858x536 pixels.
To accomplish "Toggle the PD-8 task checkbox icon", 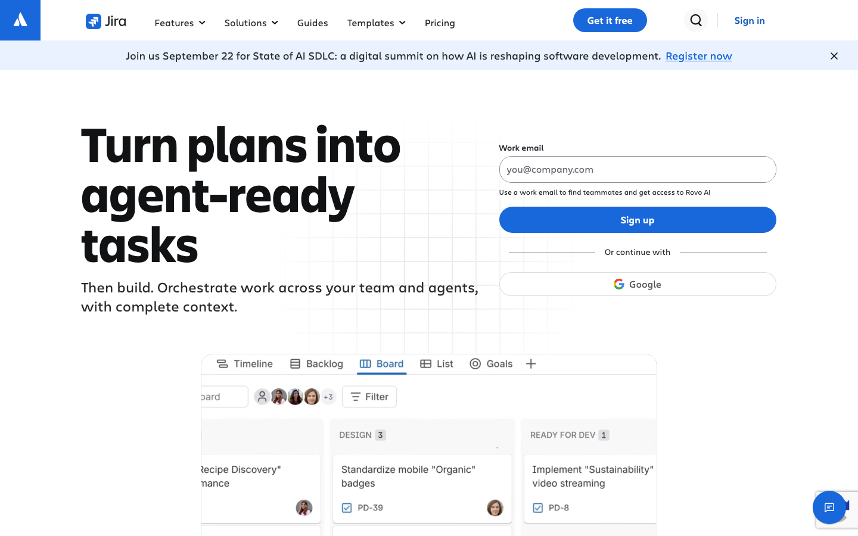I will click(x=538, y=508).
